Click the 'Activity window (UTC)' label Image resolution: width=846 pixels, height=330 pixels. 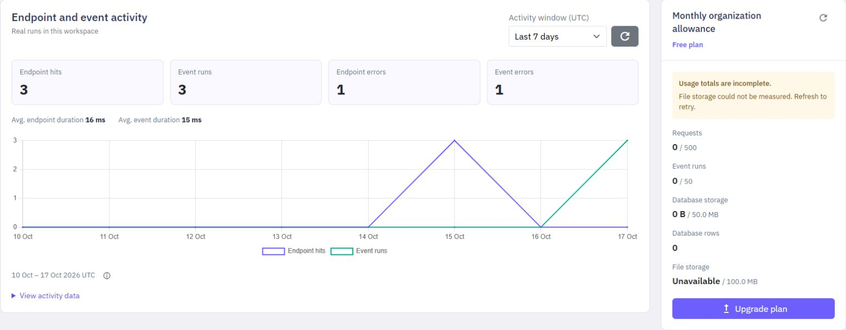click(x=549, y=18)
